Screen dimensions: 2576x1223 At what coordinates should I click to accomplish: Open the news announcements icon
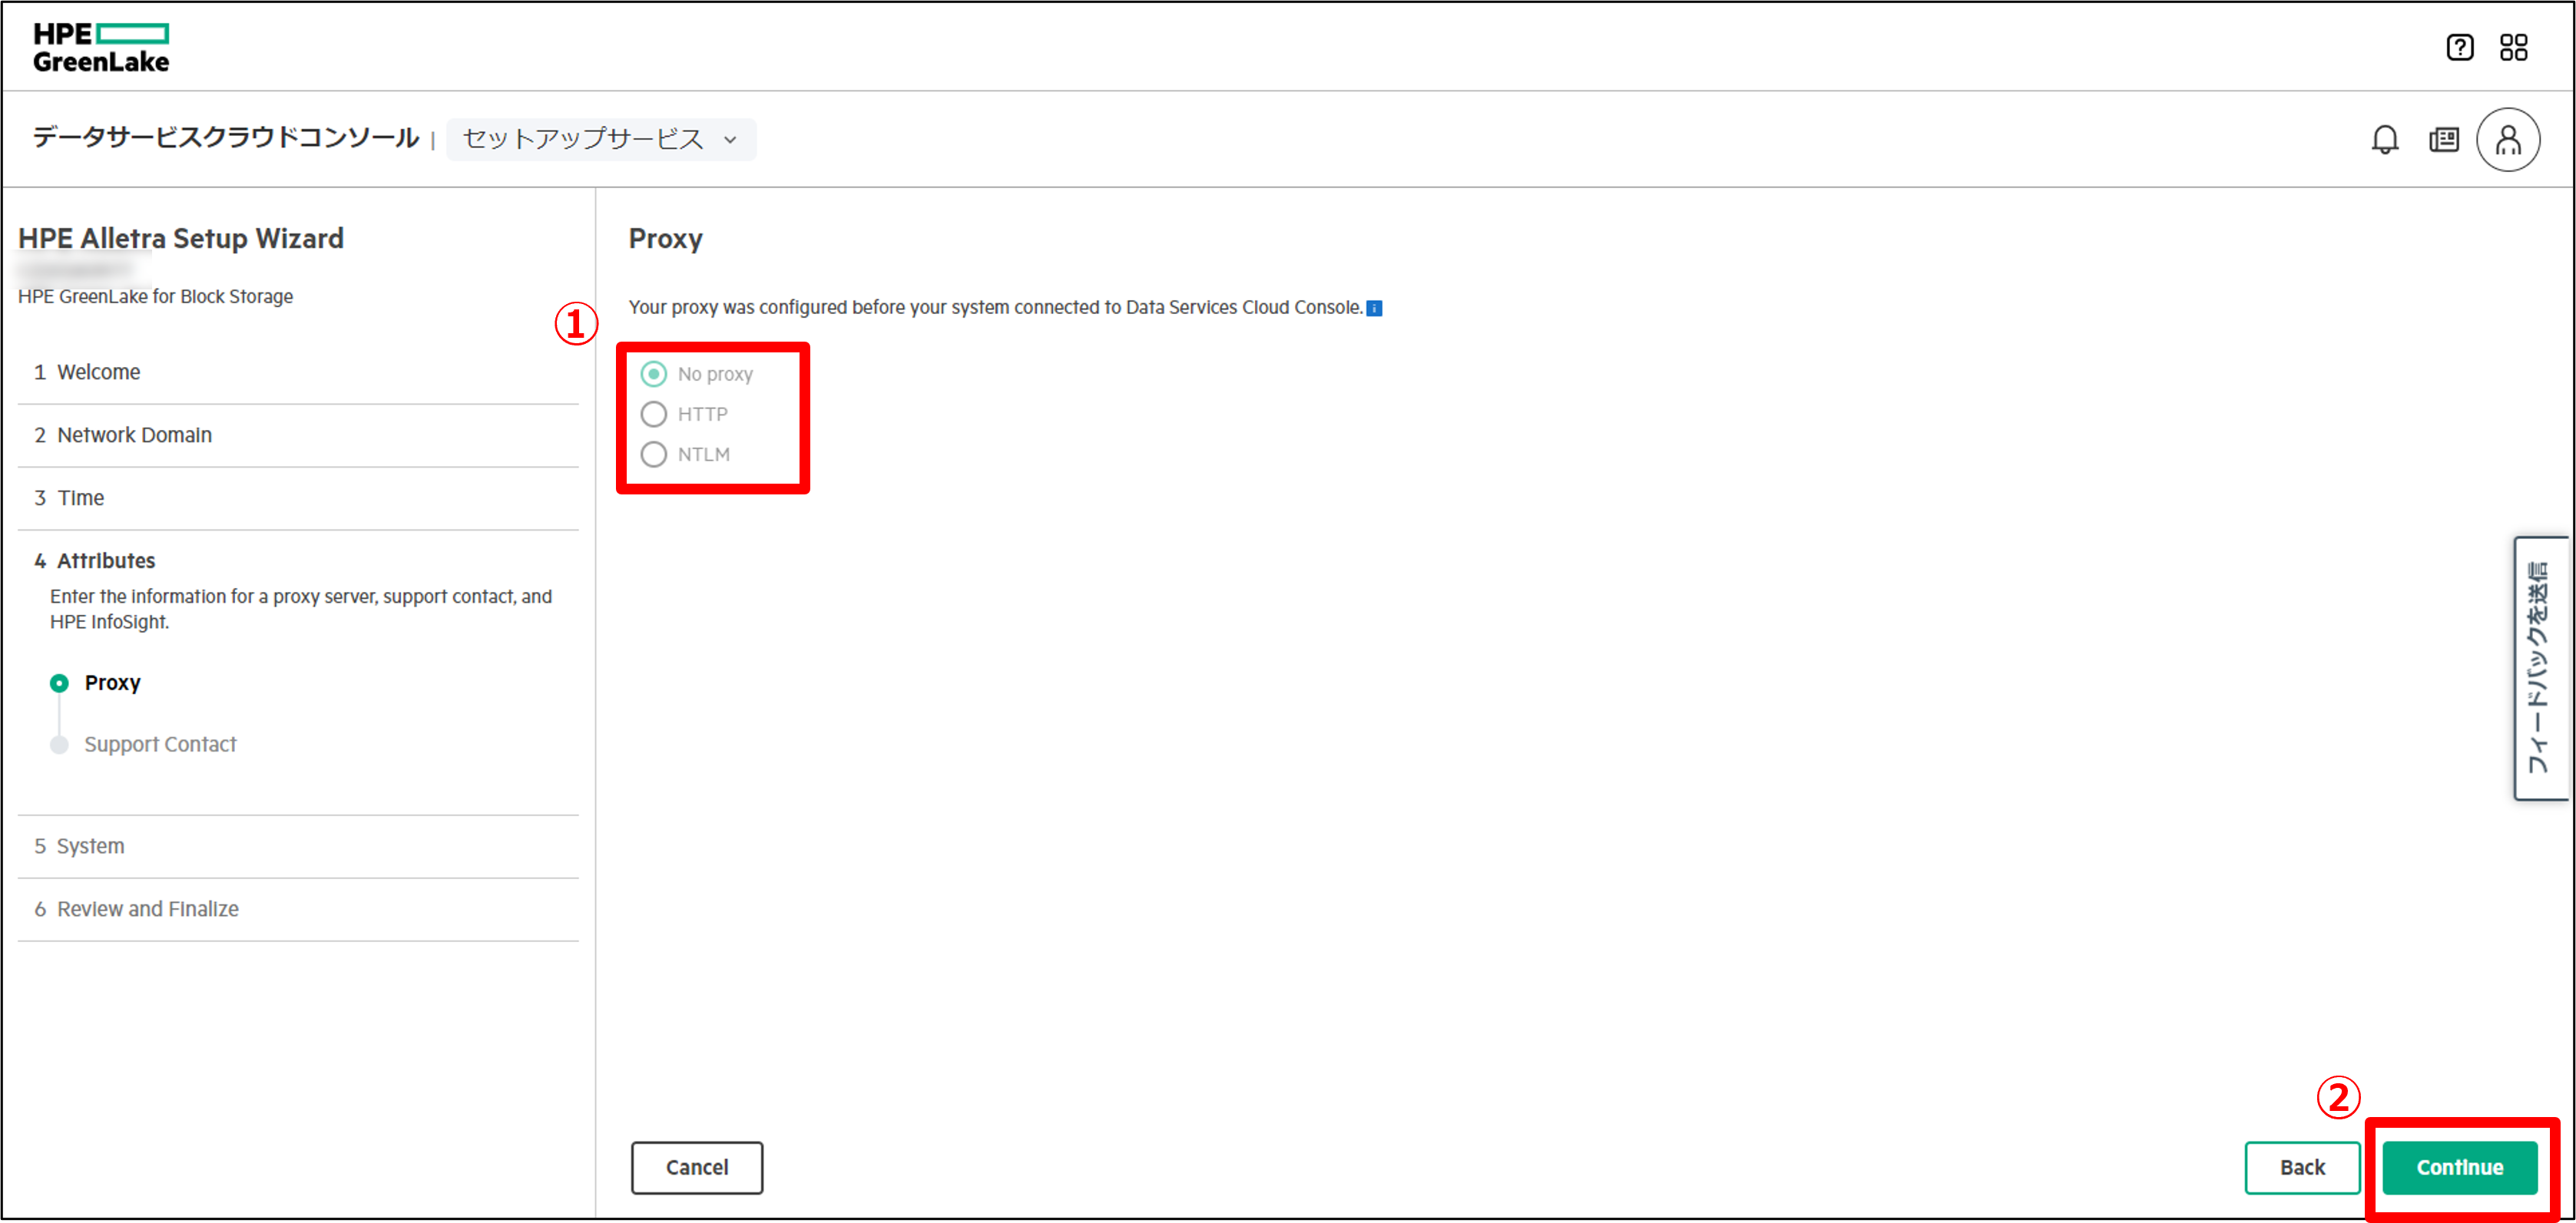point(2443,139)
